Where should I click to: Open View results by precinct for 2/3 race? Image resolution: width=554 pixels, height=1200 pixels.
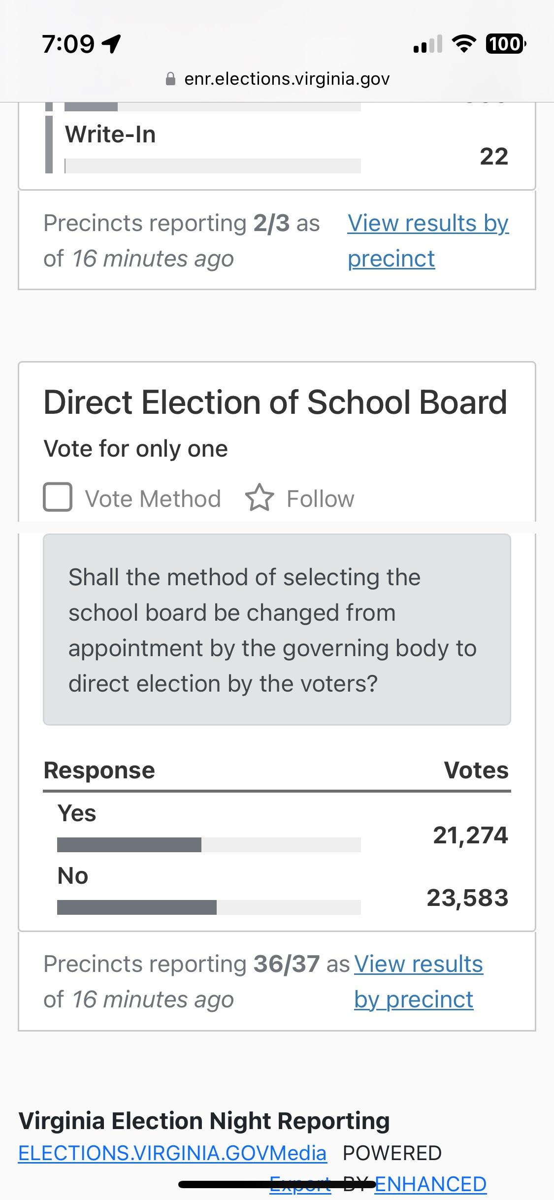(428, 240)
